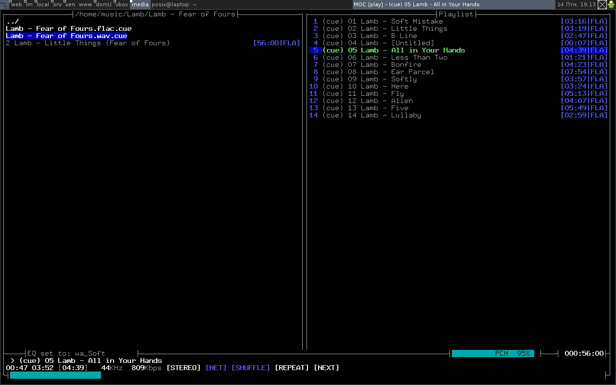The height and width of the screenshot is (385, 616).
Task: Toggle the REPEAT option
Action: point(292,368)
